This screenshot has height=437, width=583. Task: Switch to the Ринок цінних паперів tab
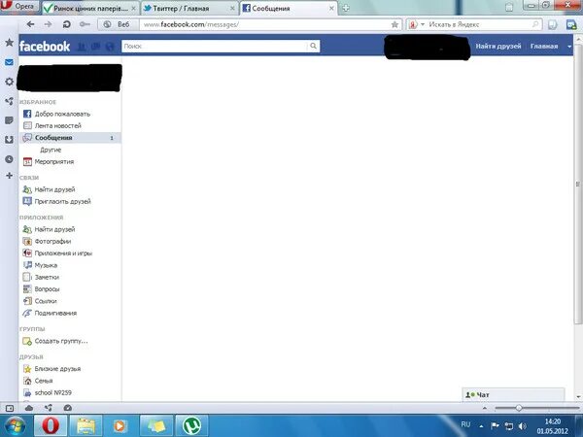click(90, 8)
